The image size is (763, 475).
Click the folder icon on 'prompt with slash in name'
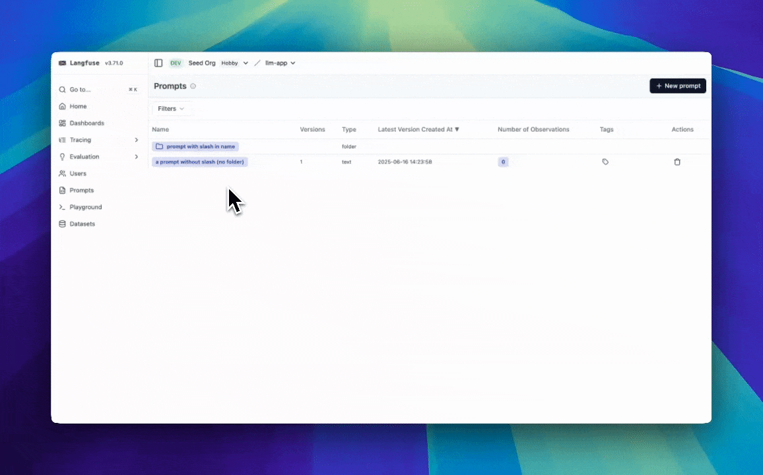tap(159, 146)
